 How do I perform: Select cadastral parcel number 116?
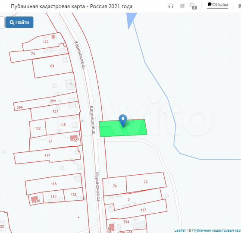pos(53,184)
